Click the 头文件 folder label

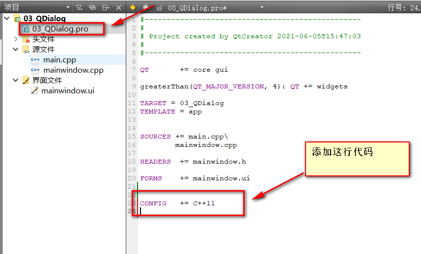(44, 39)
